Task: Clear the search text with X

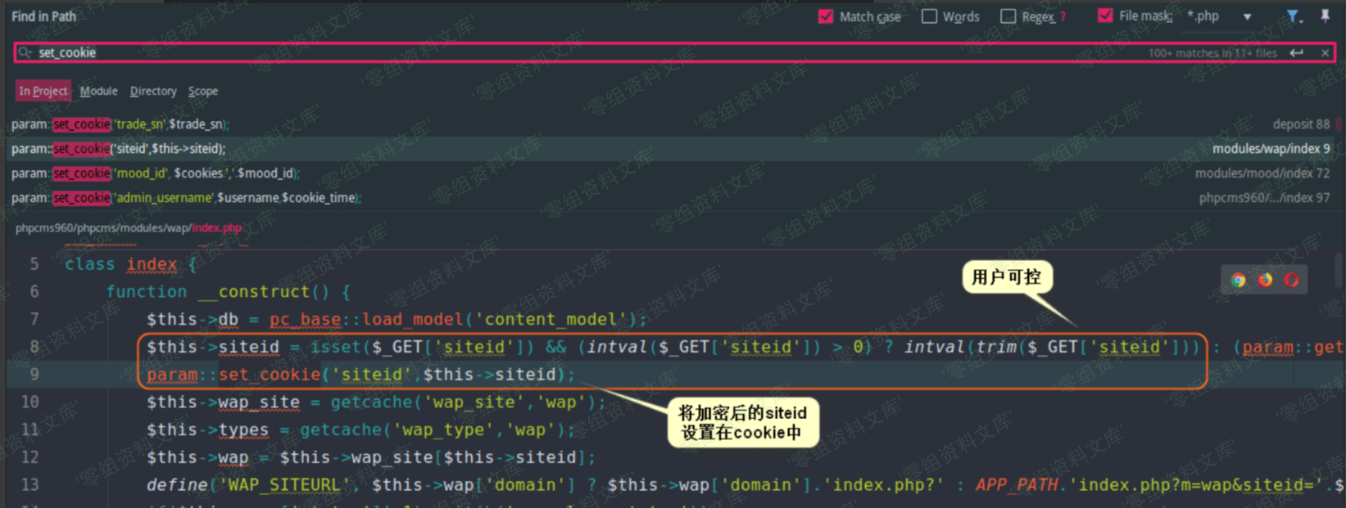Action: [x=1325, y=53]
